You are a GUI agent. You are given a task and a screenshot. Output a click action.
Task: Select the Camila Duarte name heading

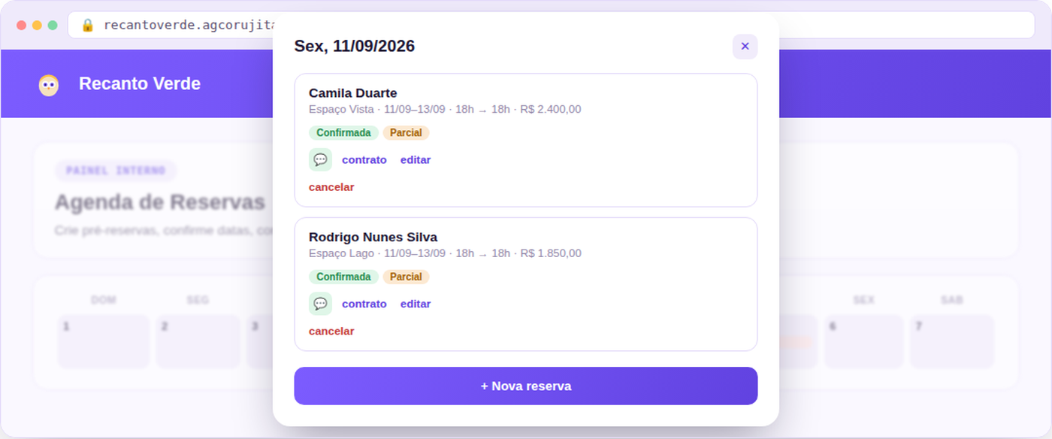point(352,93)
